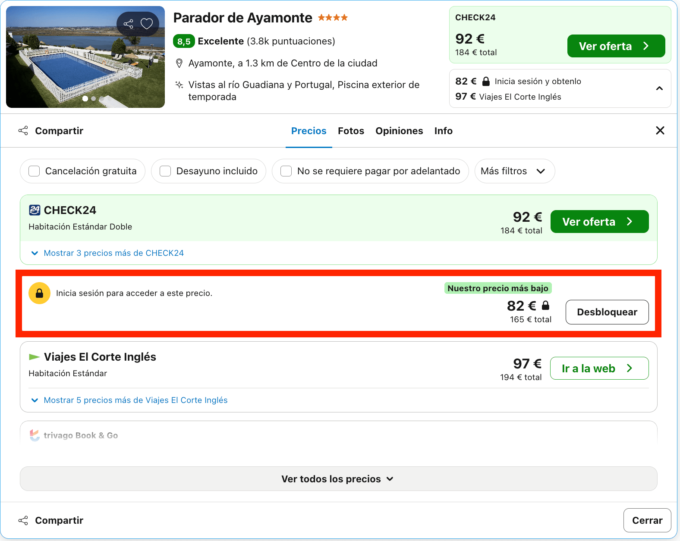Check No se requiere pagar por adelantado
Screen dimensions: 680x541
(x=286, y=171)
